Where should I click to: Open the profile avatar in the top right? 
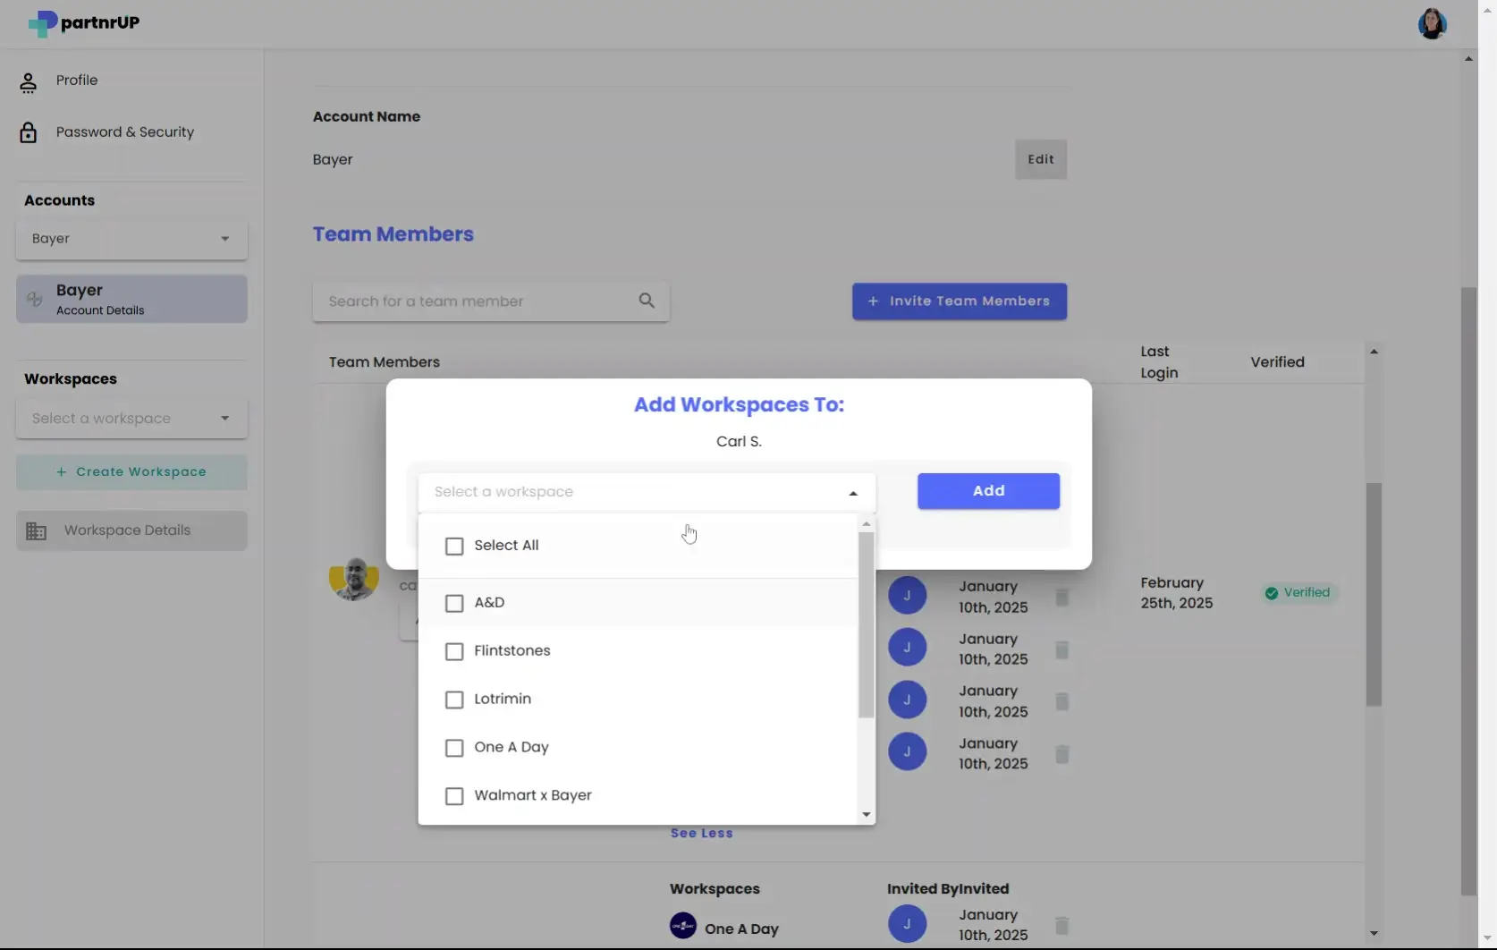click(x=1432, y=23)
